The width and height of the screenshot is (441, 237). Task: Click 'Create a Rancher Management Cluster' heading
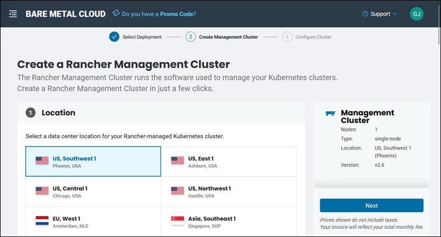pyautogui.click(x=123, y=64)
